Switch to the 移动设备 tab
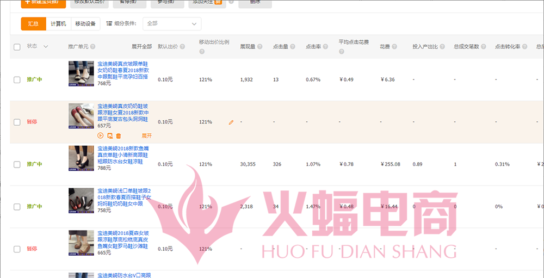 [x=85, y=23]
